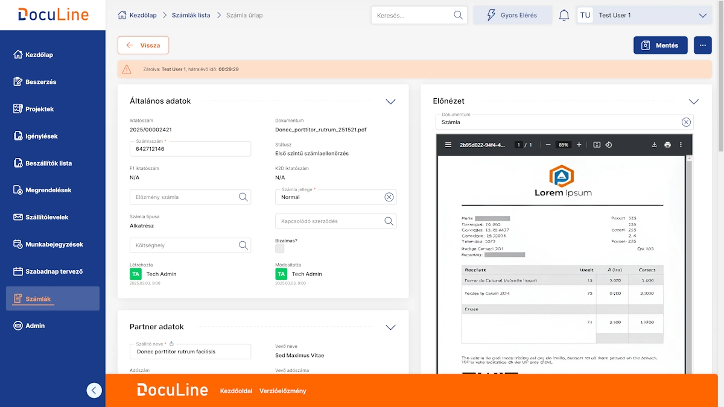This screenshot has height=407, width=724.
Task: Open the Verzióelőzmény footer link
Action: [282, 391]
